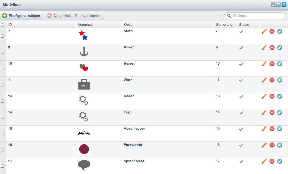Sort by the Sortierung column header

224,25
